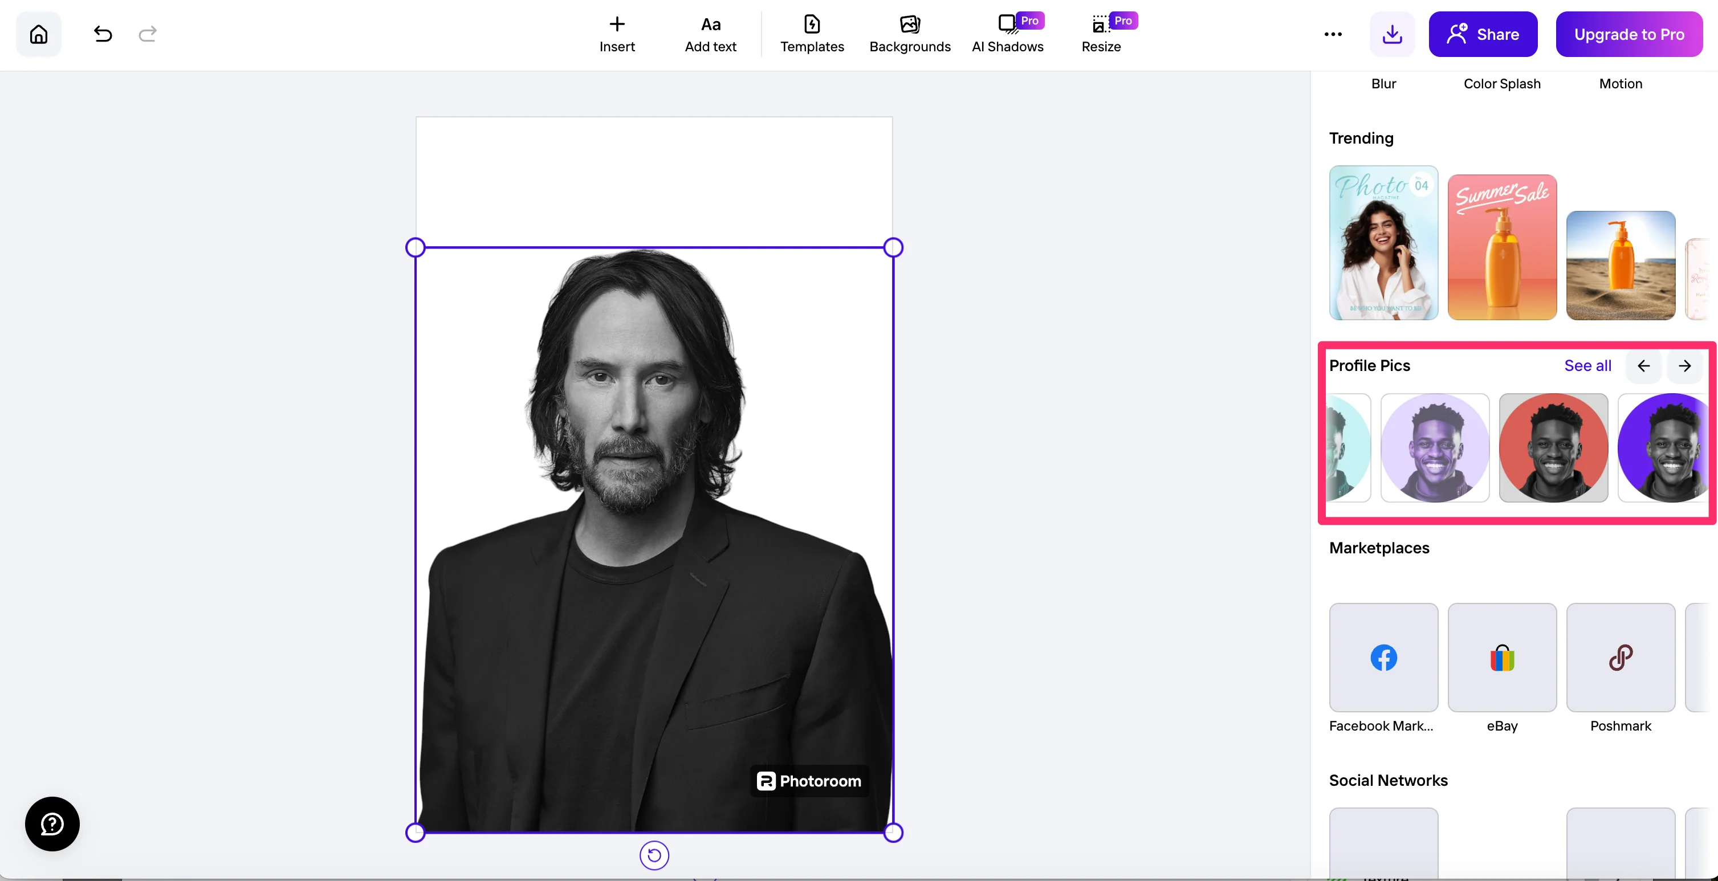Image resolution: width=1718 pixels, height=881 pixels.
Task: Open the Backgrounds panel
Action: click(x=910, y=34)
